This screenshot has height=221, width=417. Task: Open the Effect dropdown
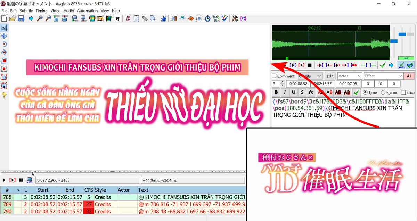[383, 76]
